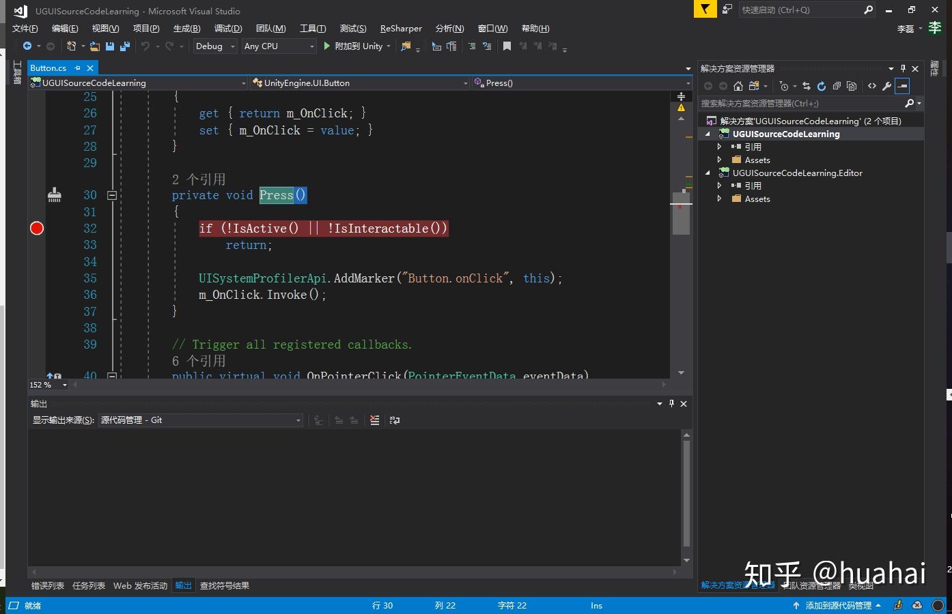952x614 pixels.
Task: Click the Home icon in Solution Explorer
Action: (738, 86)
